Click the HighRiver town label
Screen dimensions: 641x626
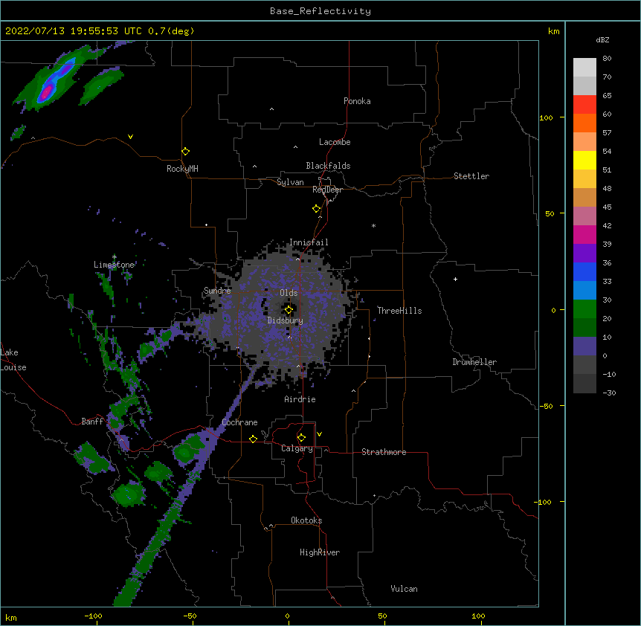[320, 552]
